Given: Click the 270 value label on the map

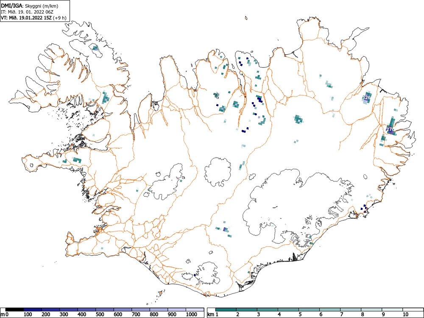Looking at the screenshot, I should (391, 130).
